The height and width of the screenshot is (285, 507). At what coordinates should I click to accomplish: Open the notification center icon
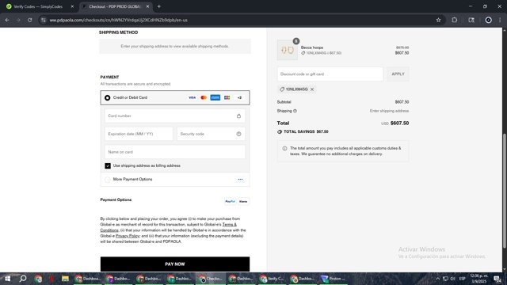pyautogui.click(x=497, y=279)
